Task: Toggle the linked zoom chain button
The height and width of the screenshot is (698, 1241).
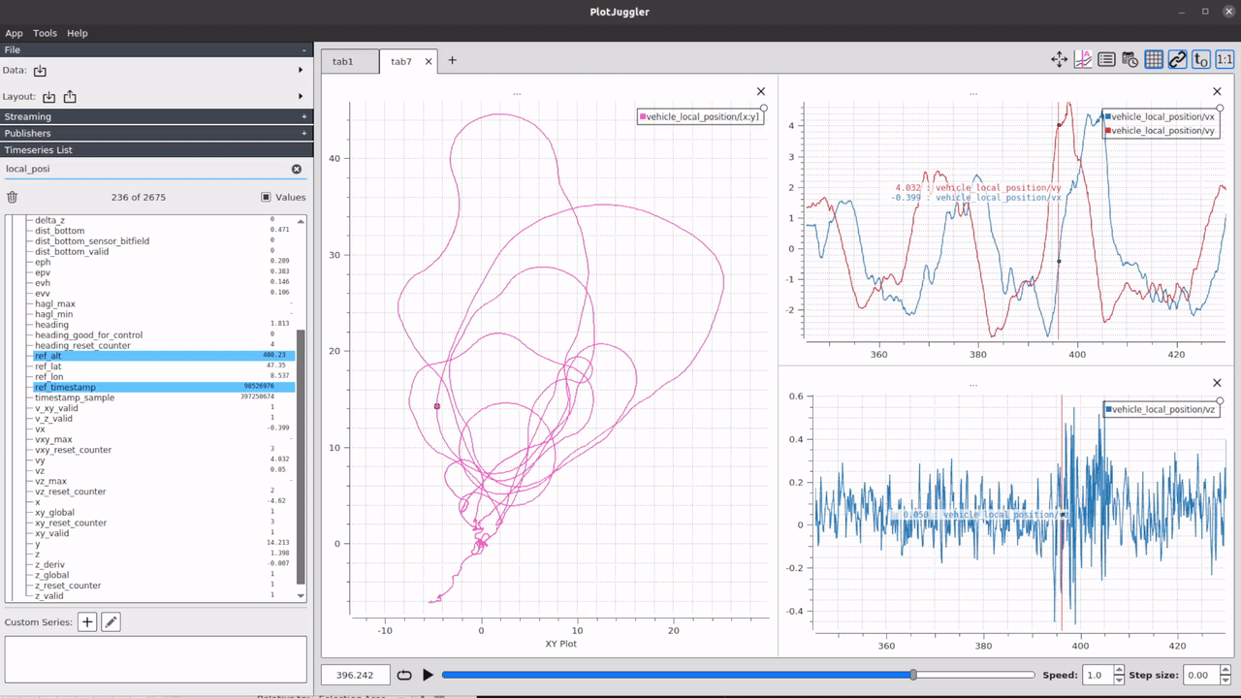Action: 1177,60
